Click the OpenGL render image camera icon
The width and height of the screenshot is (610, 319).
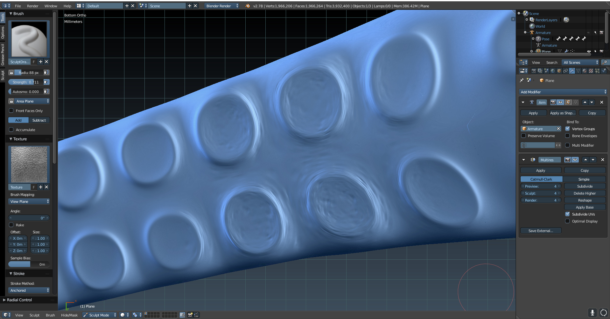click(190, 315)
